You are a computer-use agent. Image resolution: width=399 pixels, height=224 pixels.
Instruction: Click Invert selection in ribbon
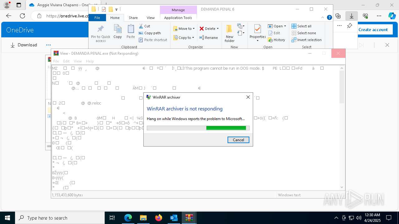[306, 40]
